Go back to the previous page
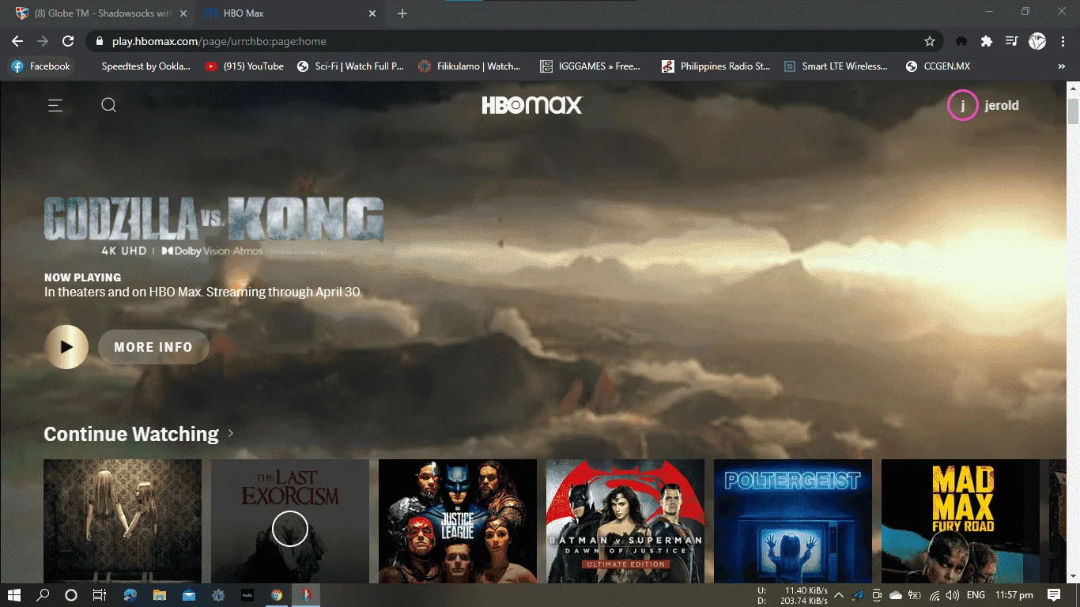 point(17,41)
